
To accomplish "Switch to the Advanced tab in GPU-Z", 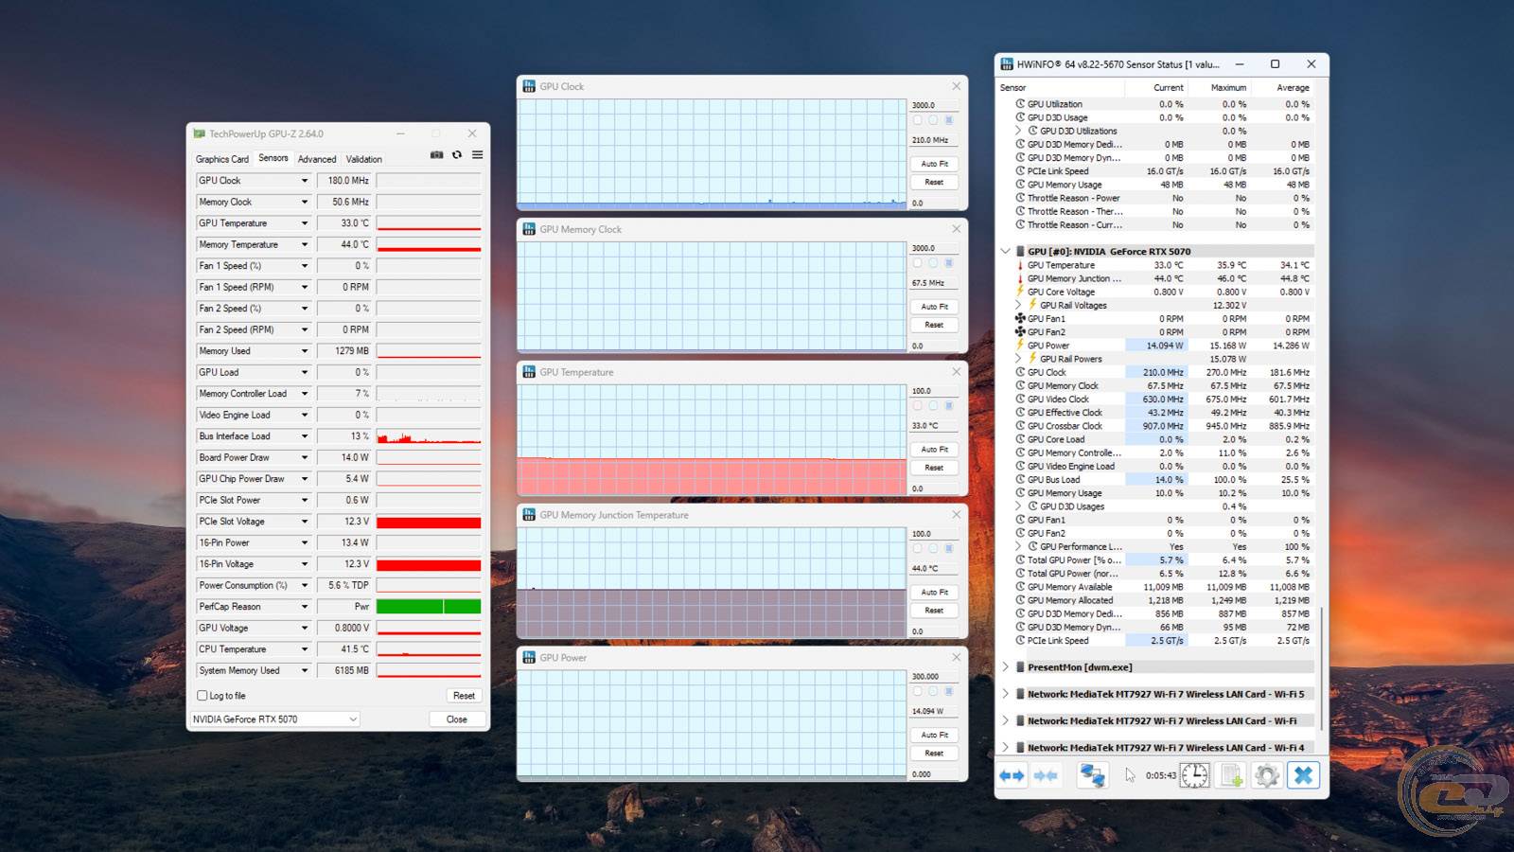I will pos(317,159).
